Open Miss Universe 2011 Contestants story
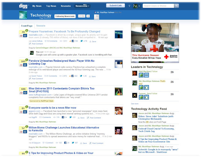The width and height of the screenshot is (201, 157). [62, 90]
